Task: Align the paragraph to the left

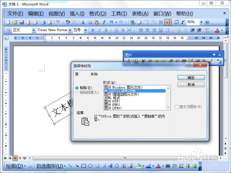Action: pyautogui.click(x=141, y=30)
